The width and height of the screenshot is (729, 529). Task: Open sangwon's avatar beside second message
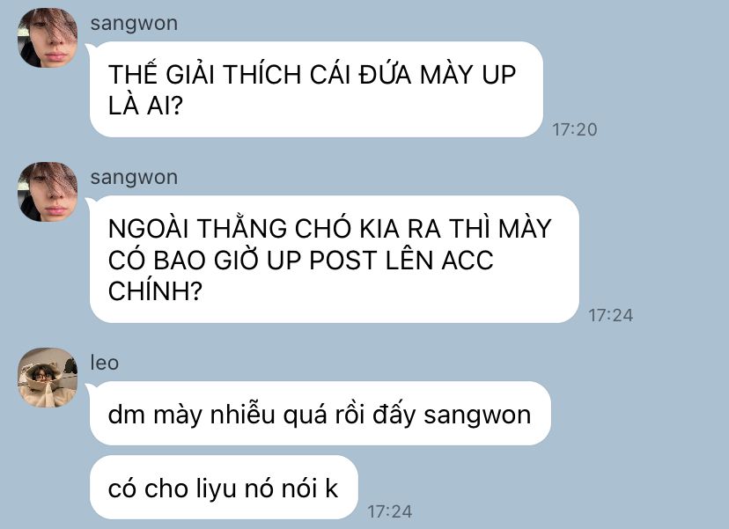click(x=48, y=192)
